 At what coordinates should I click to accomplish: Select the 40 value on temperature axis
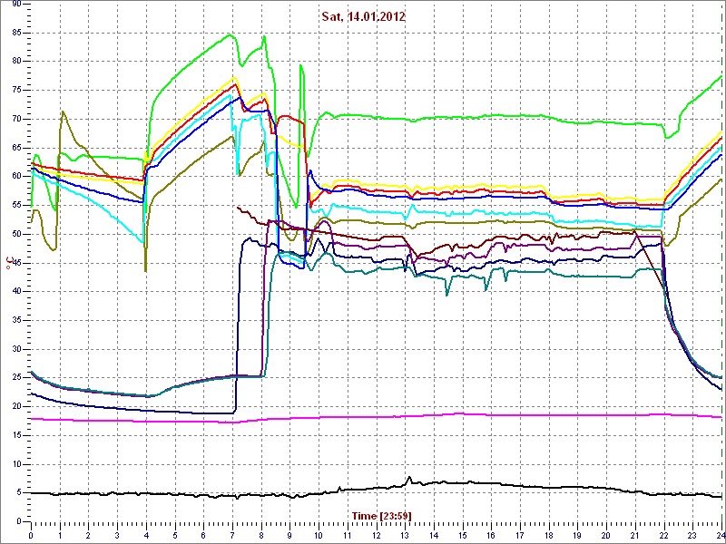tap(16, 291)
